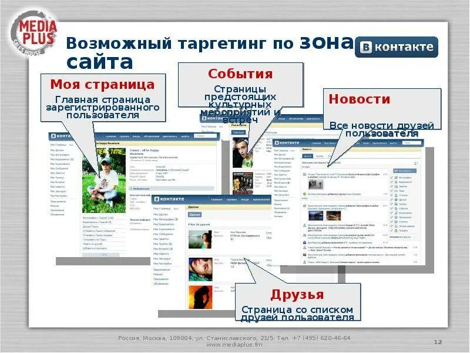
Task: Click the search field in News window
Action: point(412,143)
